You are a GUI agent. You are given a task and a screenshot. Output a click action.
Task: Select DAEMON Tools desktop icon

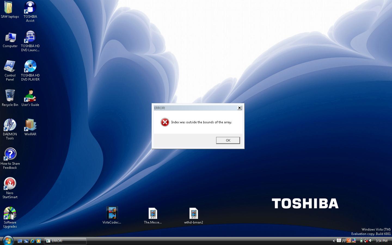(x=10, y=129)
